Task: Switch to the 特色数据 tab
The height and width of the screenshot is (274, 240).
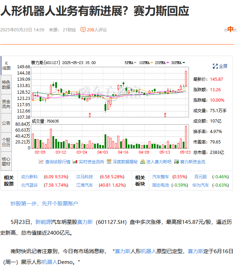Action: (6, 85)
